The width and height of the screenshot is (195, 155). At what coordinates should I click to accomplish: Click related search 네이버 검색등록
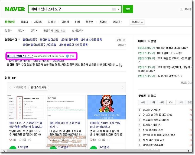click(x=69, y=40)
